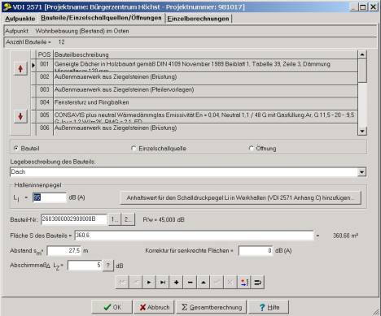Viewport: 381px width, 316px height.
Task: Click Anhaltswert für den Schalldruckpegel button
Action: (x=240, y=198)
